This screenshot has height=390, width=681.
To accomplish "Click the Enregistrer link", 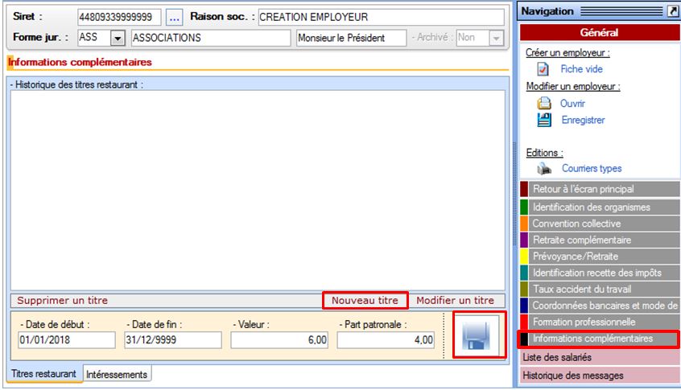I will (583, 120).
